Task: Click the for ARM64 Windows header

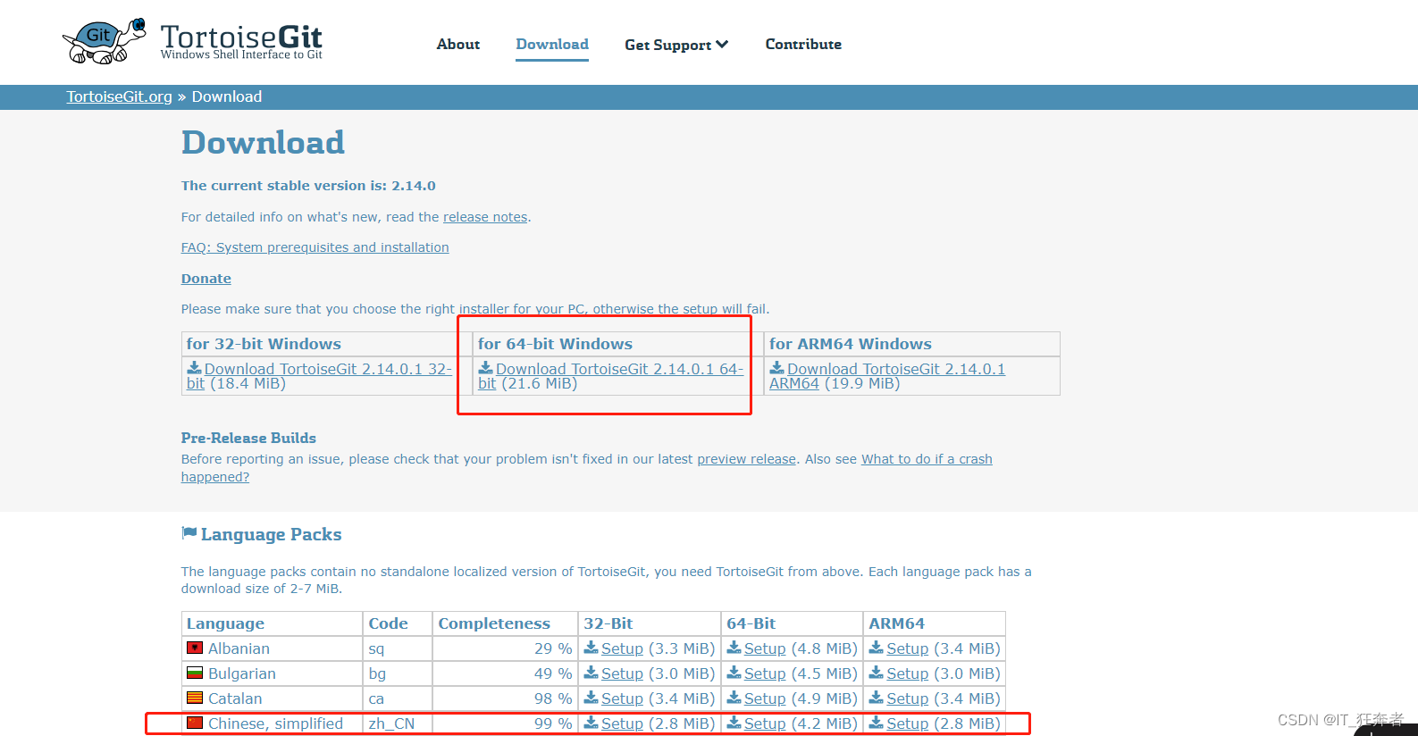Action: [911, 344]
